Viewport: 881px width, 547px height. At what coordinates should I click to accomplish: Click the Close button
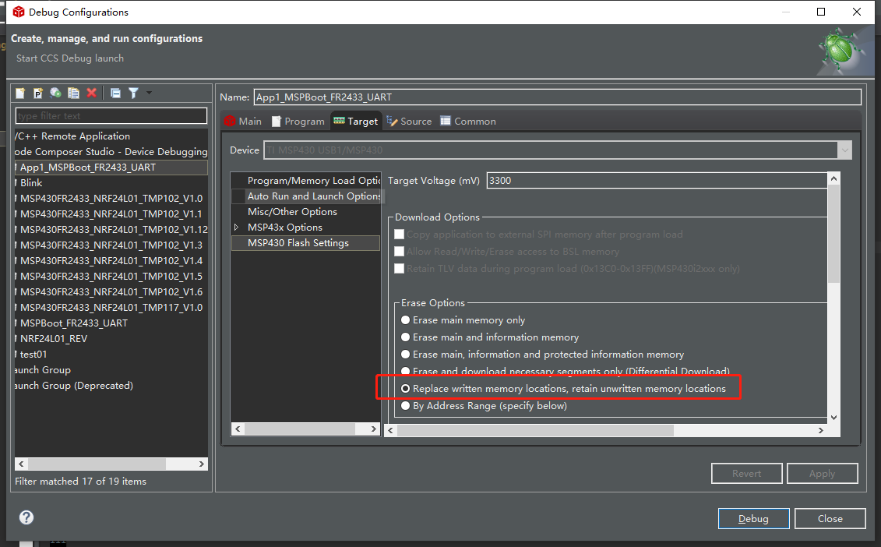pyautogui.click(x=830, y=518)
